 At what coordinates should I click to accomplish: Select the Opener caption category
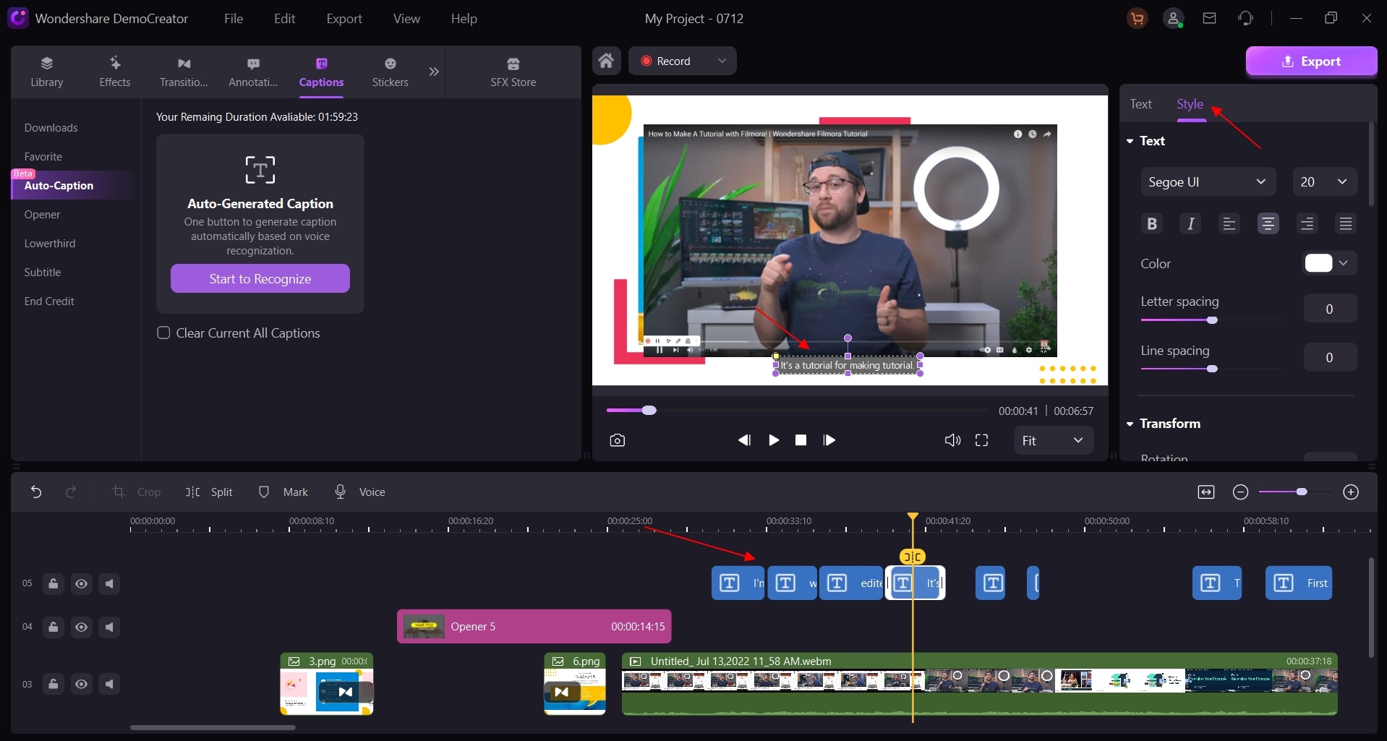[43, 215]
